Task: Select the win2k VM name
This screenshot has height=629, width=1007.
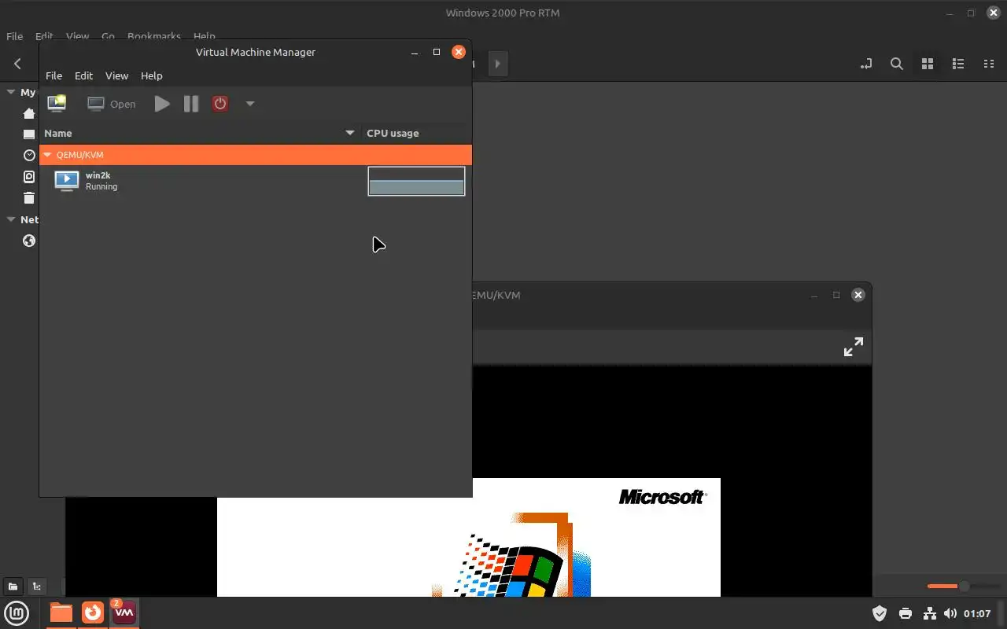Action: (98, 175)
